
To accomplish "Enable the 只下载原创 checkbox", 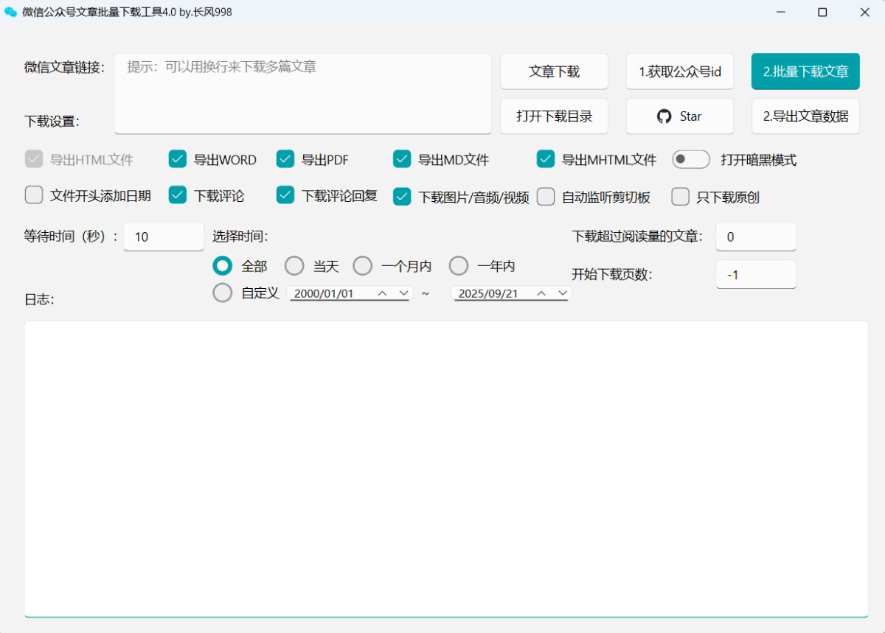I will click(x=680, y=197).
